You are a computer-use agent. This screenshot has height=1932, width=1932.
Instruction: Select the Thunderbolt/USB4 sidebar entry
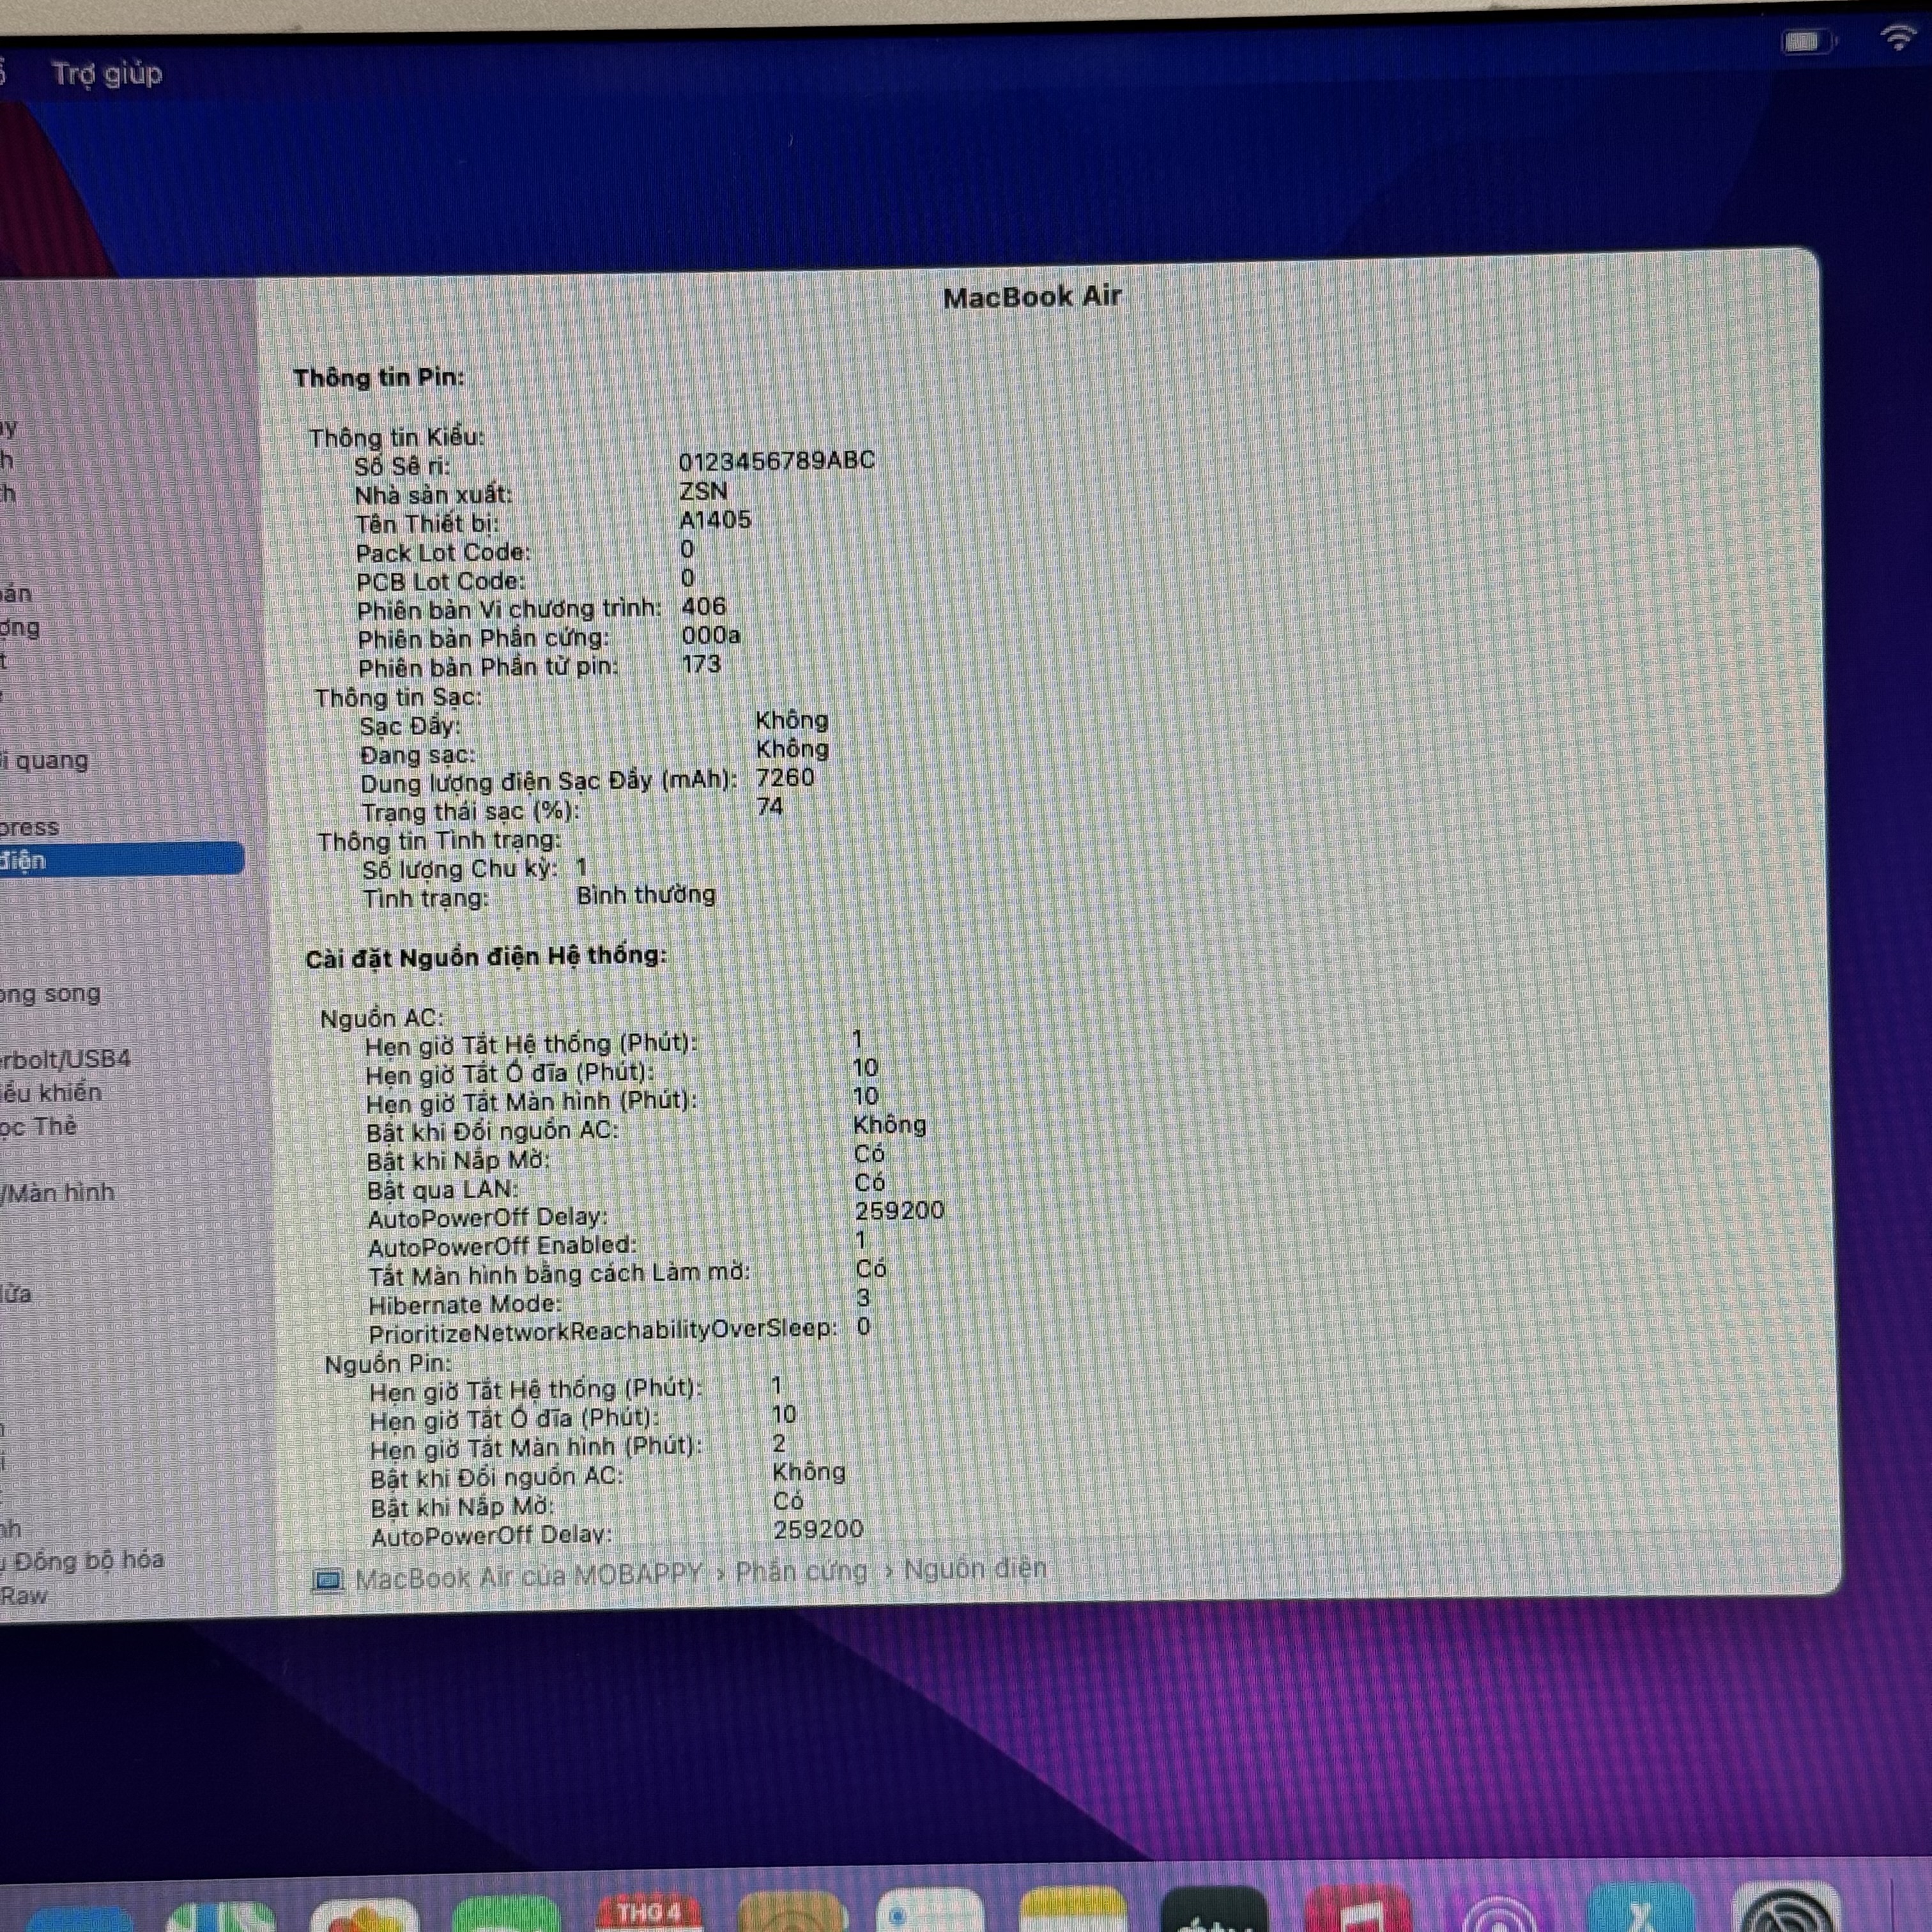coord(66,1059)
